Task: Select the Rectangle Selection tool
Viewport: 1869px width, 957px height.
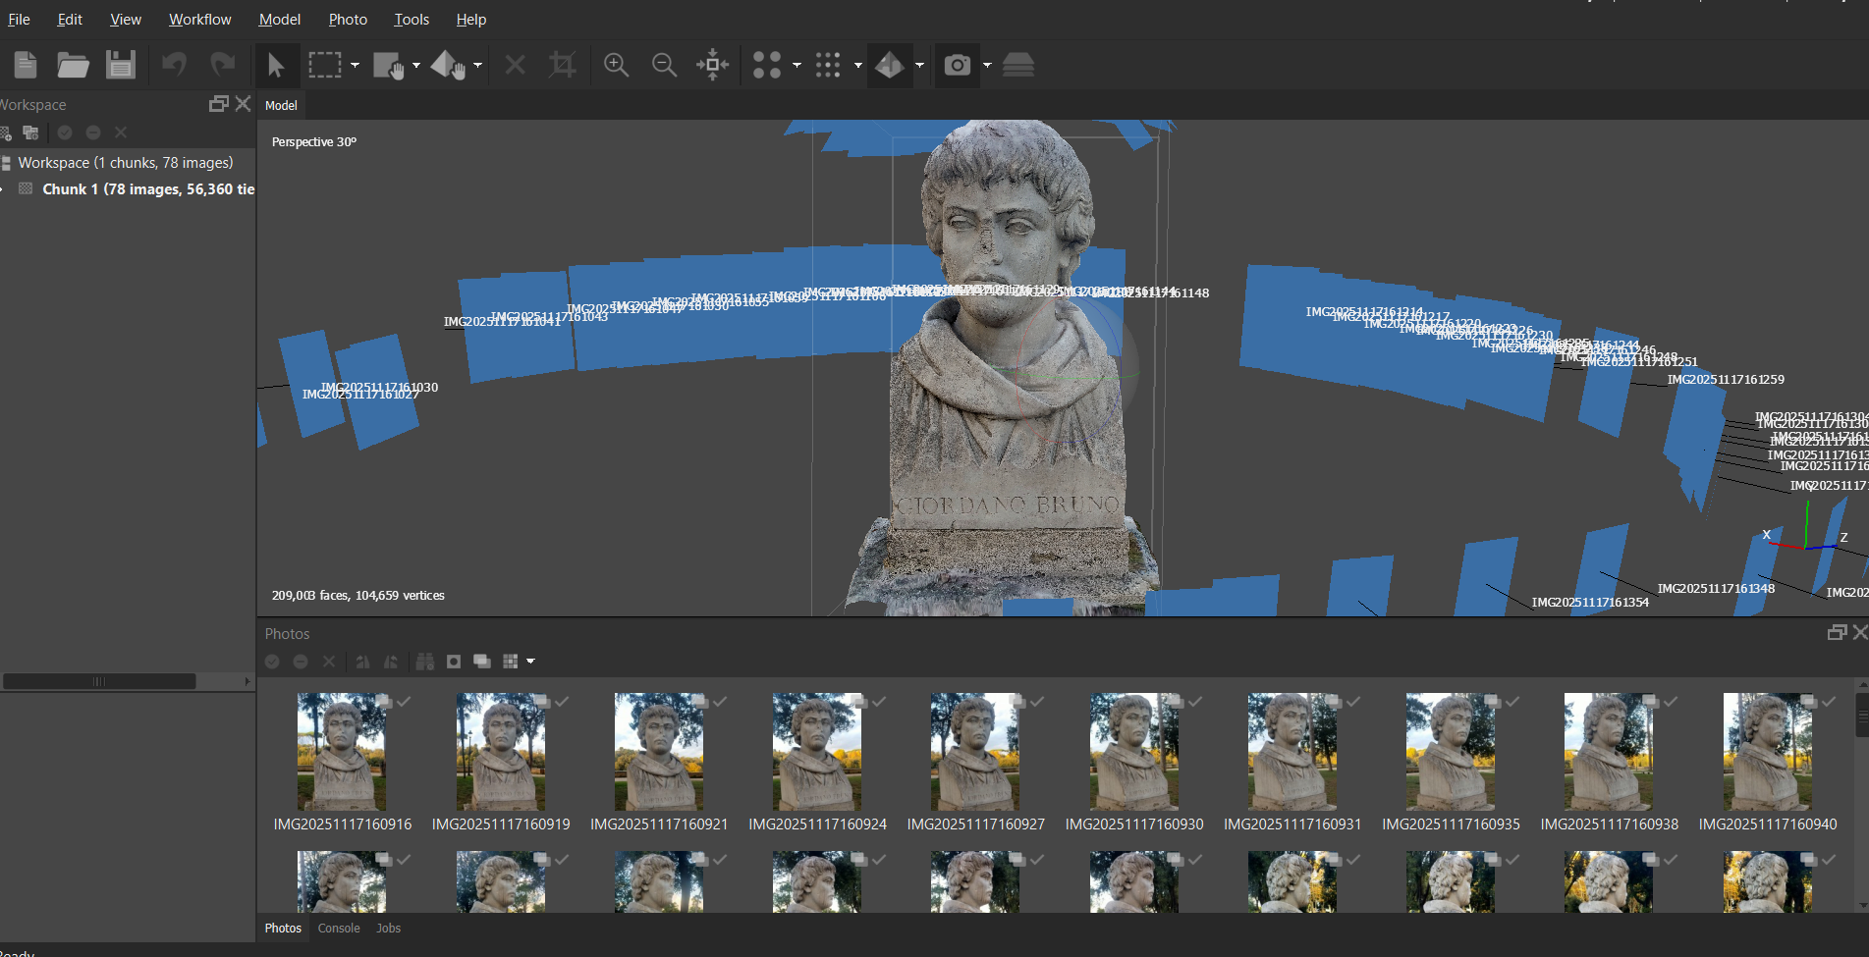Action: click(325, 65)
